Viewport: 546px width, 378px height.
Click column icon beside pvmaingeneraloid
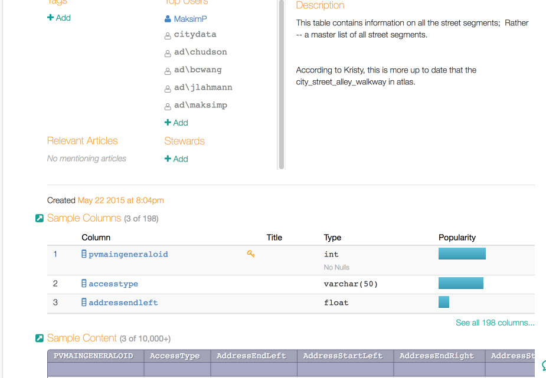pos(84,254)
